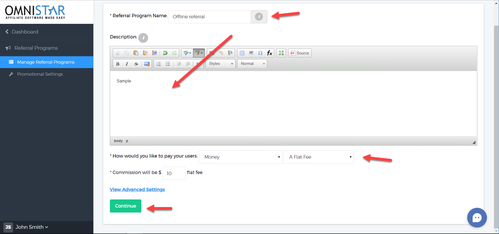Click the Unlink icon
The height and width of the screenshot is (234, 499).
221,53
